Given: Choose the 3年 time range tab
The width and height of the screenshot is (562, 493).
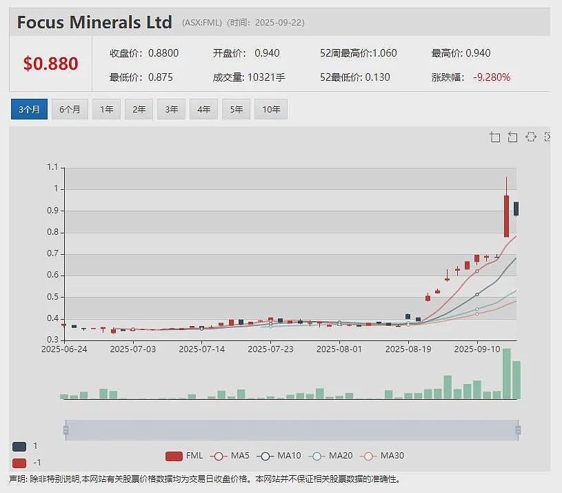Looking at the screenshot, I should [x=171, y=109].
